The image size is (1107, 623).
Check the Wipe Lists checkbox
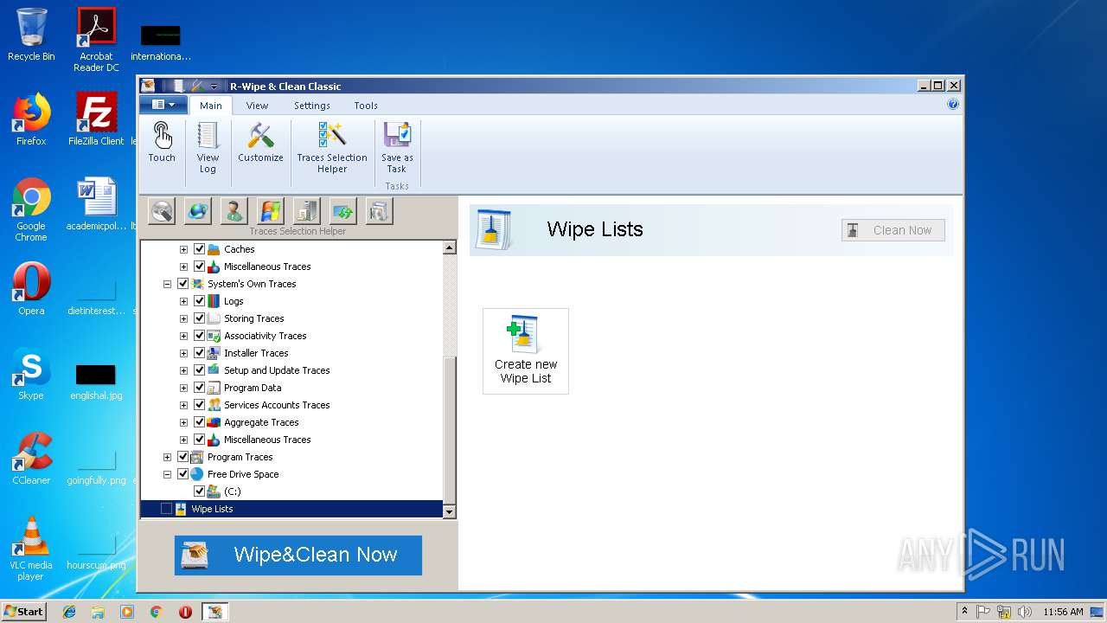coord(167,509)
